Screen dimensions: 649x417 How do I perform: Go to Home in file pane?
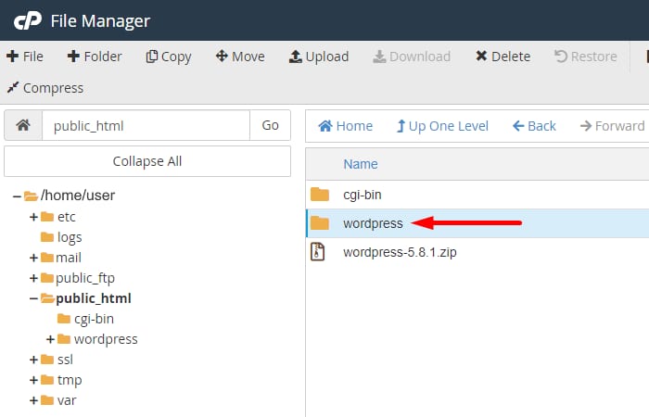pos(345,126)
